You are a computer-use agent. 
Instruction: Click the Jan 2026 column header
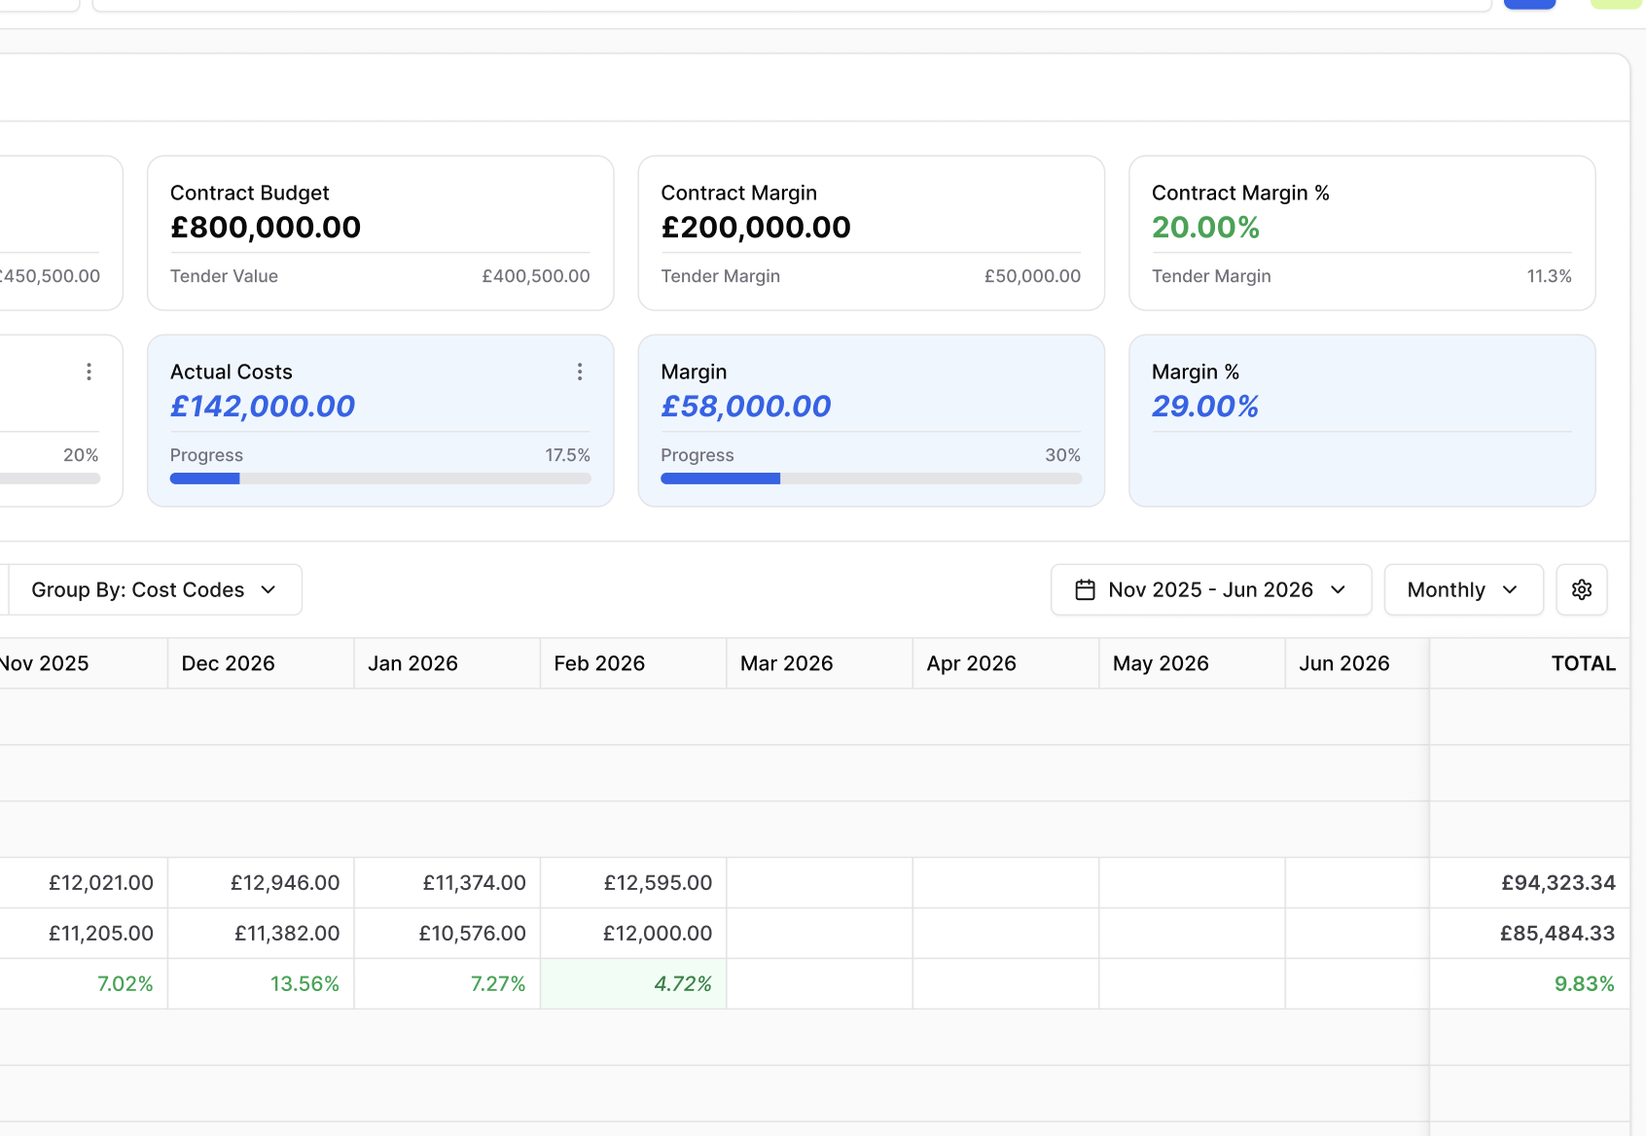[447, 663]
